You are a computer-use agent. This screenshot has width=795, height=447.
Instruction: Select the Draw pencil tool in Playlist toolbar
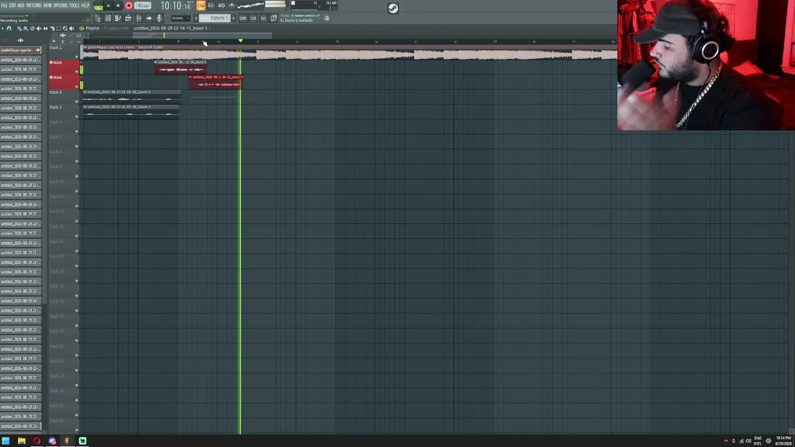click(19, 29)
